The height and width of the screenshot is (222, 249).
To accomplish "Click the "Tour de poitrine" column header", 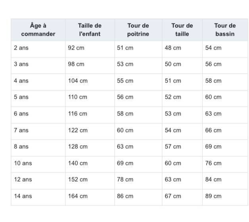I will click(138, 30).
